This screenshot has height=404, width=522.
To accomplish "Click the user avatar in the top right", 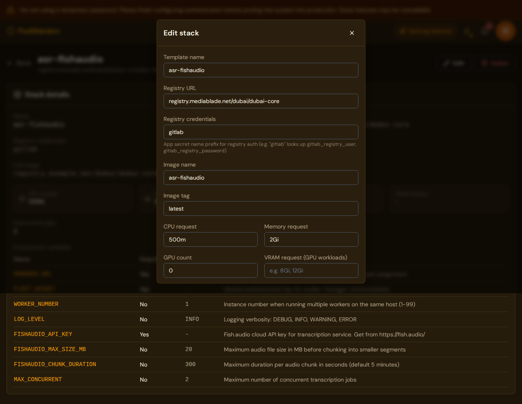I will pos(505,31).
